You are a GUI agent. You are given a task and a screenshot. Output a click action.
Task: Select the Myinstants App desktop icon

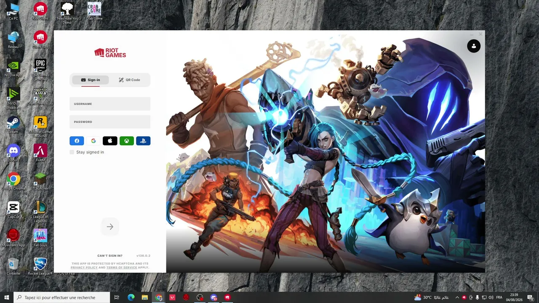(13, 238)
